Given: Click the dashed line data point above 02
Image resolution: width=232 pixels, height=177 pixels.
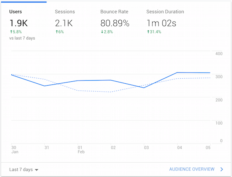Looking at the screenshot, I should [111, 92].
